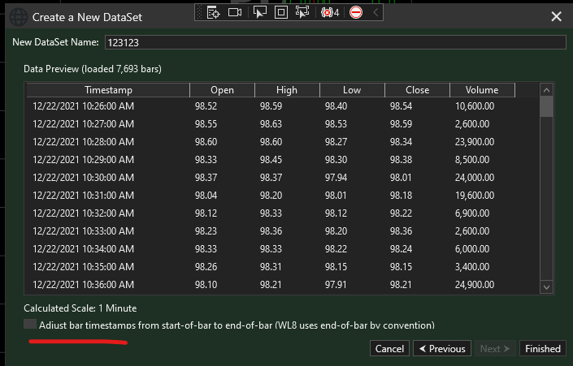The image size is (573, 366).
Task: Go back with the Previous button
Action: 442,348
